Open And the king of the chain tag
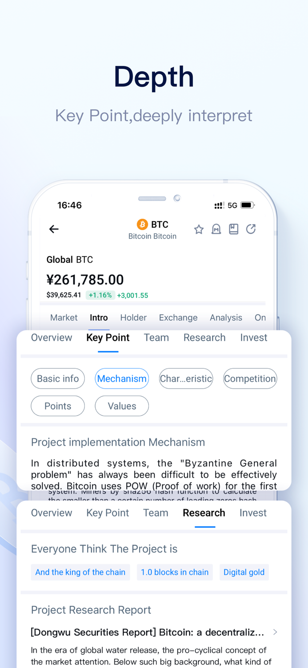Viewport: 308px width, 668px height. pyautogui.click(x=80, y=572)
